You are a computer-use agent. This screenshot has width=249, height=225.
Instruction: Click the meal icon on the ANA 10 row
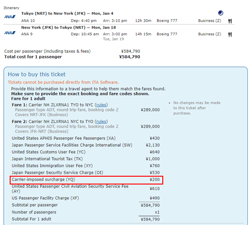point(230,21)
